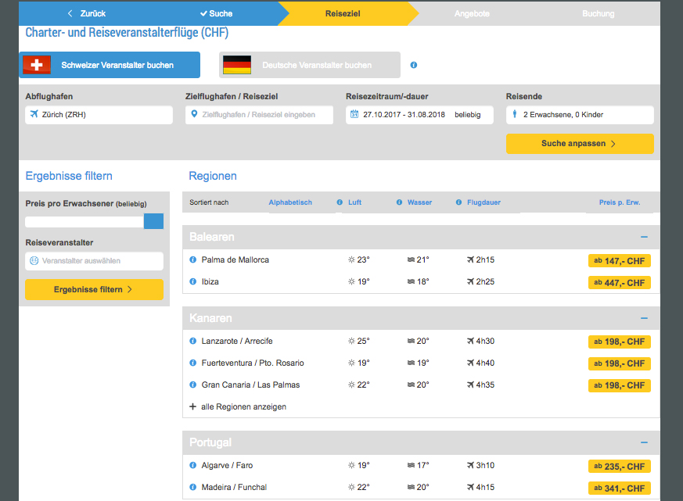Click info icon next to Palma de Mallorca
Image resolution: width=683 pixels, height=501 pixels.
coord(192,260)
